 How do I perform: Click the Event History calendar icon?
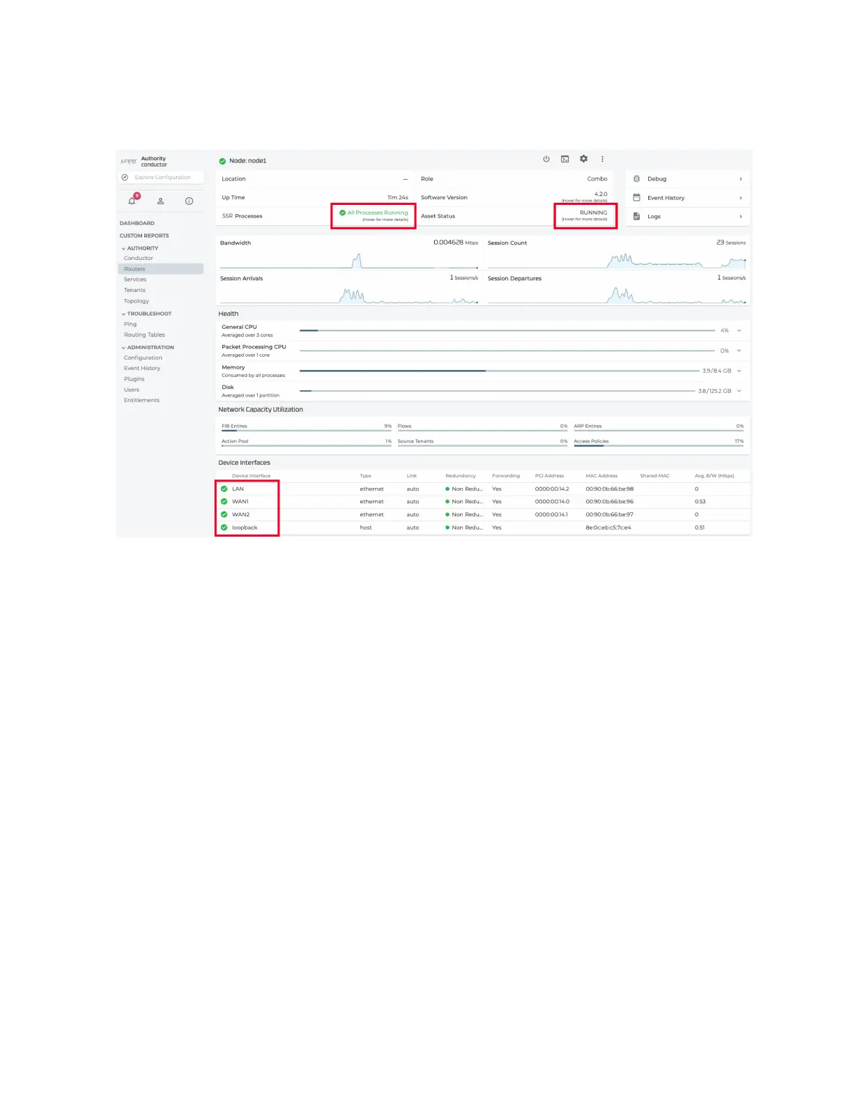click(636, 197)
